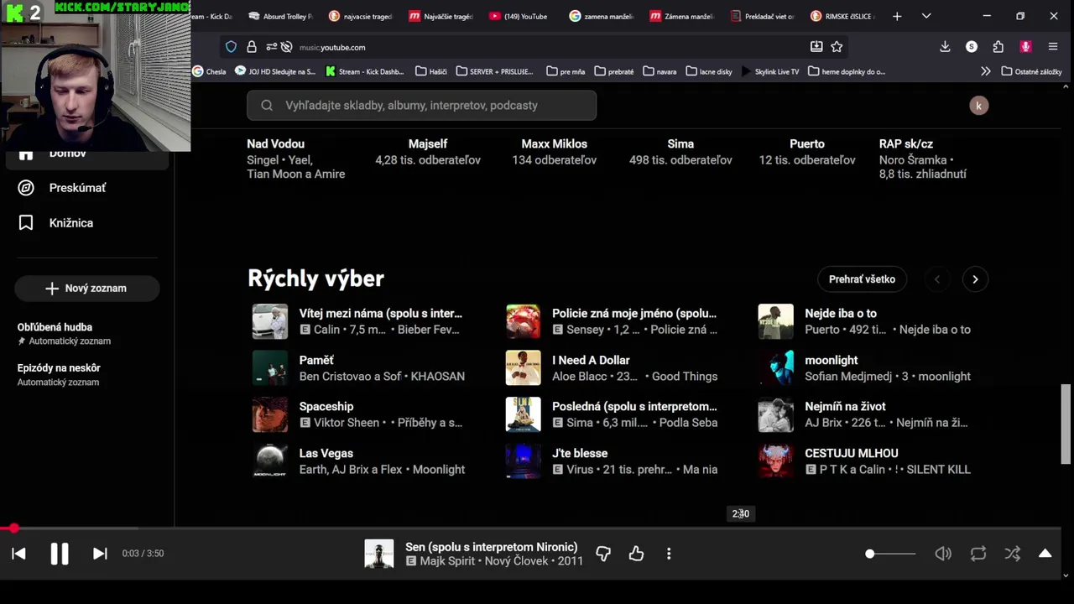
Task: Open the tracking protection shield icon
Action: pos(231,47)
